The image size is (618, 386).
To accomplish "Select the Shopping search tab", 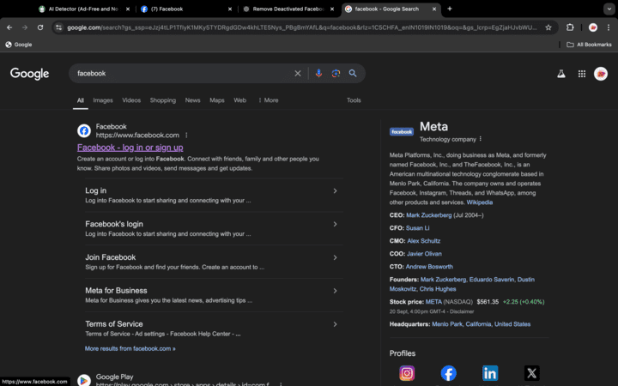I will click(x=163, y=100).
